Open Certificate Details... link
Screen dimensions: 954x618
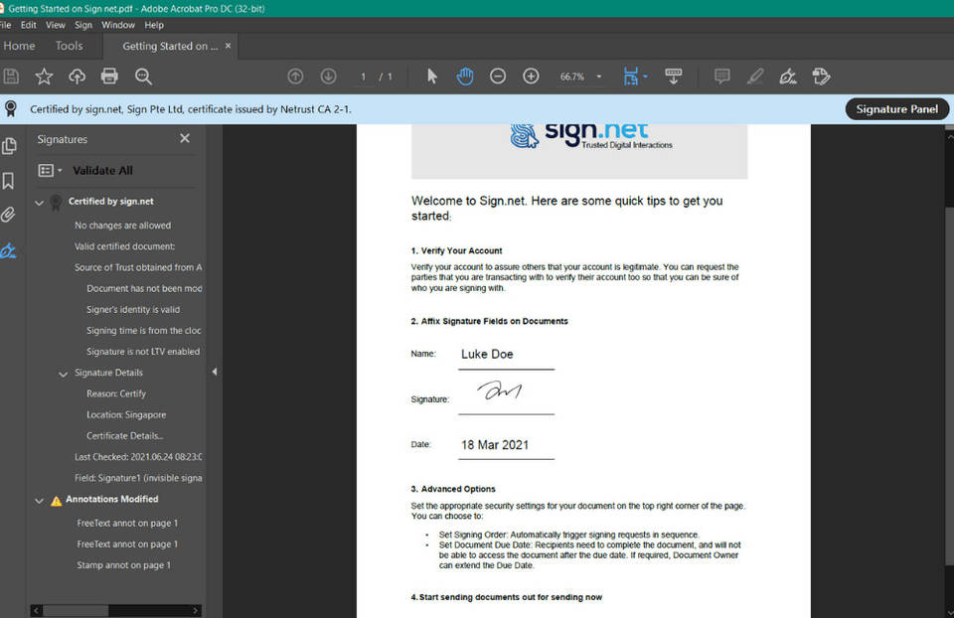125,436
